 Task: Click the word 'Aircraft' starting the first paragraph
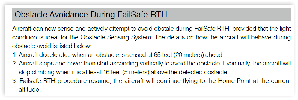21,29
